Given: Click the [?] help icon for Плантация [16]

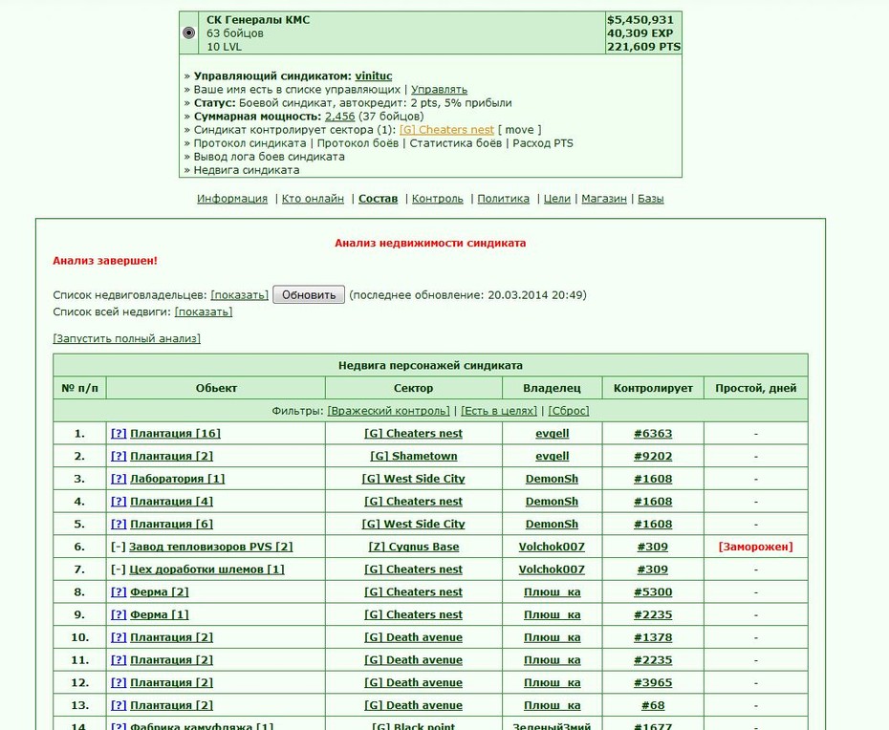Looking at the screenshot, I should pyautogui.click(x=119, y=434).
